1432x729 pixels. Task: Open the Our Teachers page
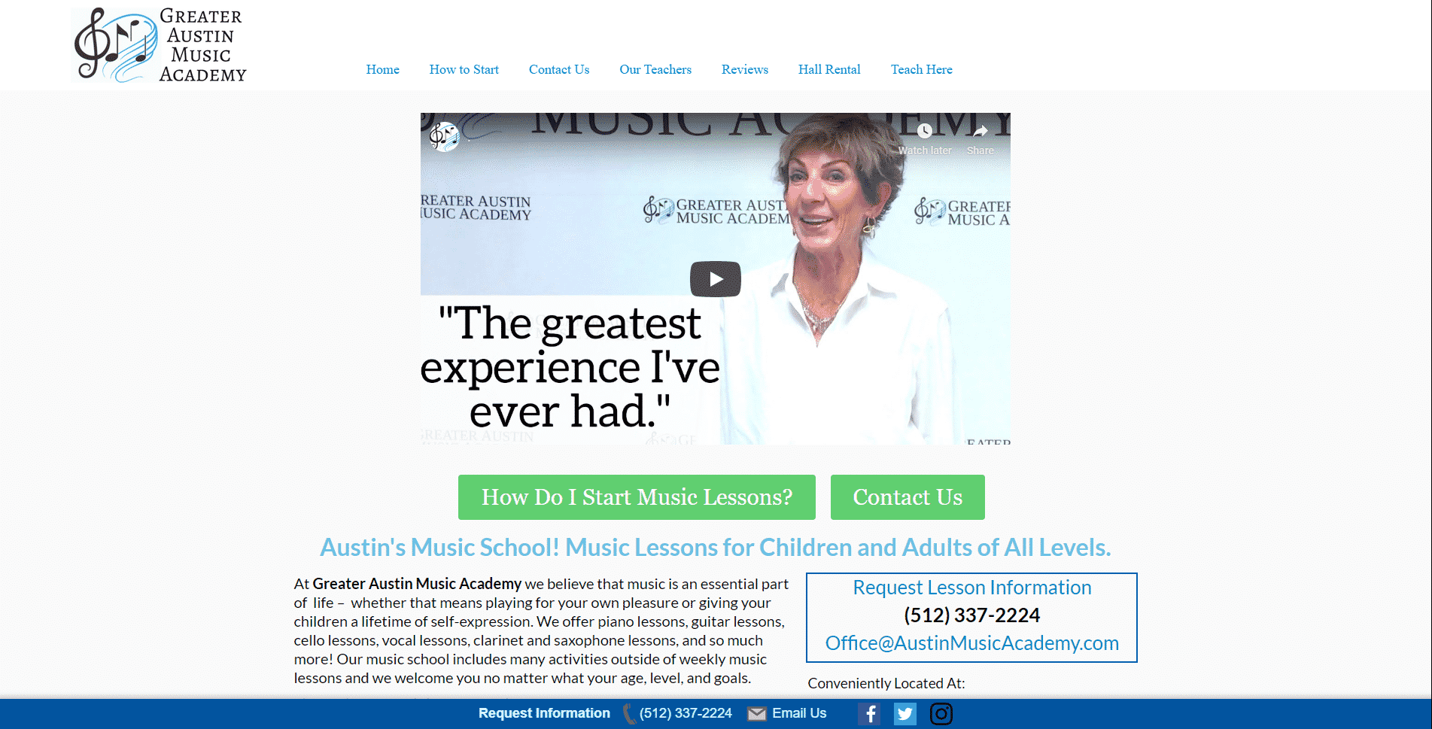click(x=655, y=69)
